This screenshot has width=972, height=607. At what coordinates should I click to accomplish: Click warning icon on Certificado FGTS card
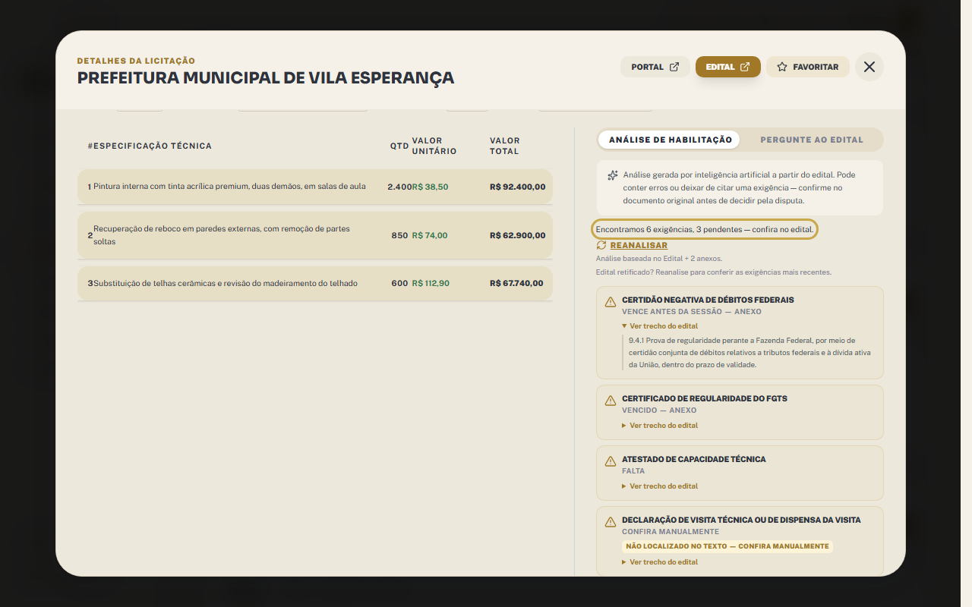tap(610, 401)
